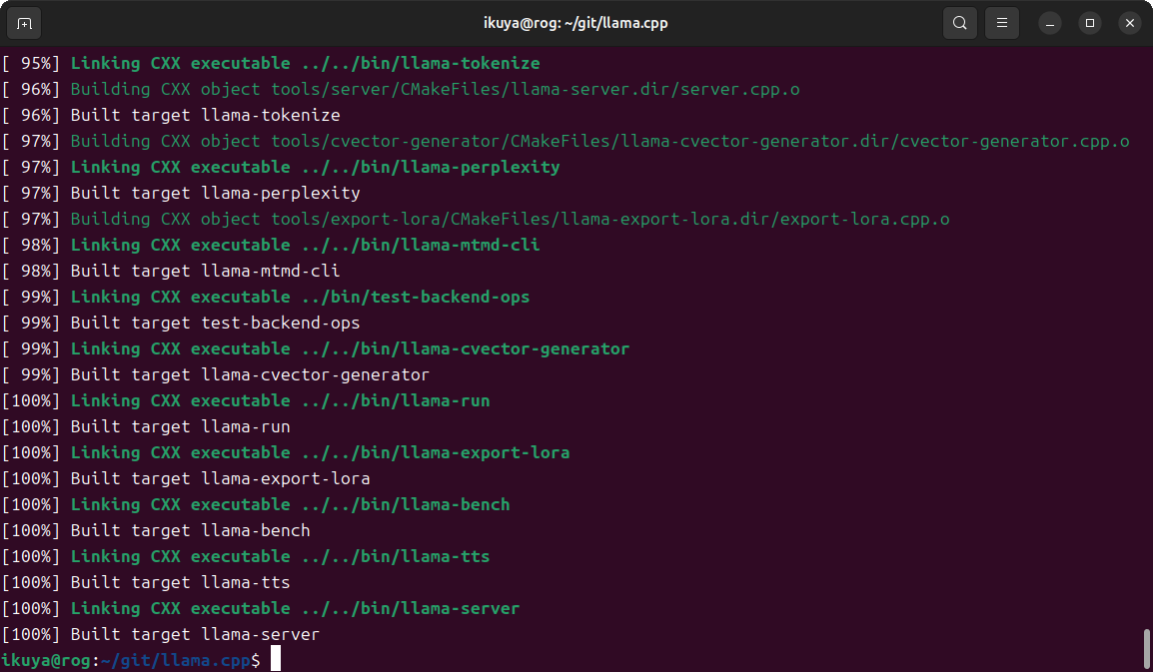Open the terminal search tool
This screenshot has height=672, width=1153.
[x=959, y=23]
